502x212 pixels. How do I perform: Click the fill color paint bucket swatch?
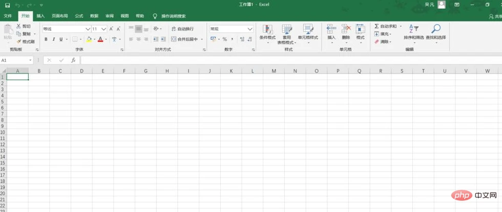coord(89,39)
